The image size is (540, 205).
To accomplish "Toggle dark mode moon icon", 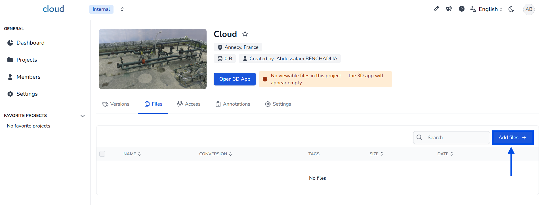I will coord(511,9).
